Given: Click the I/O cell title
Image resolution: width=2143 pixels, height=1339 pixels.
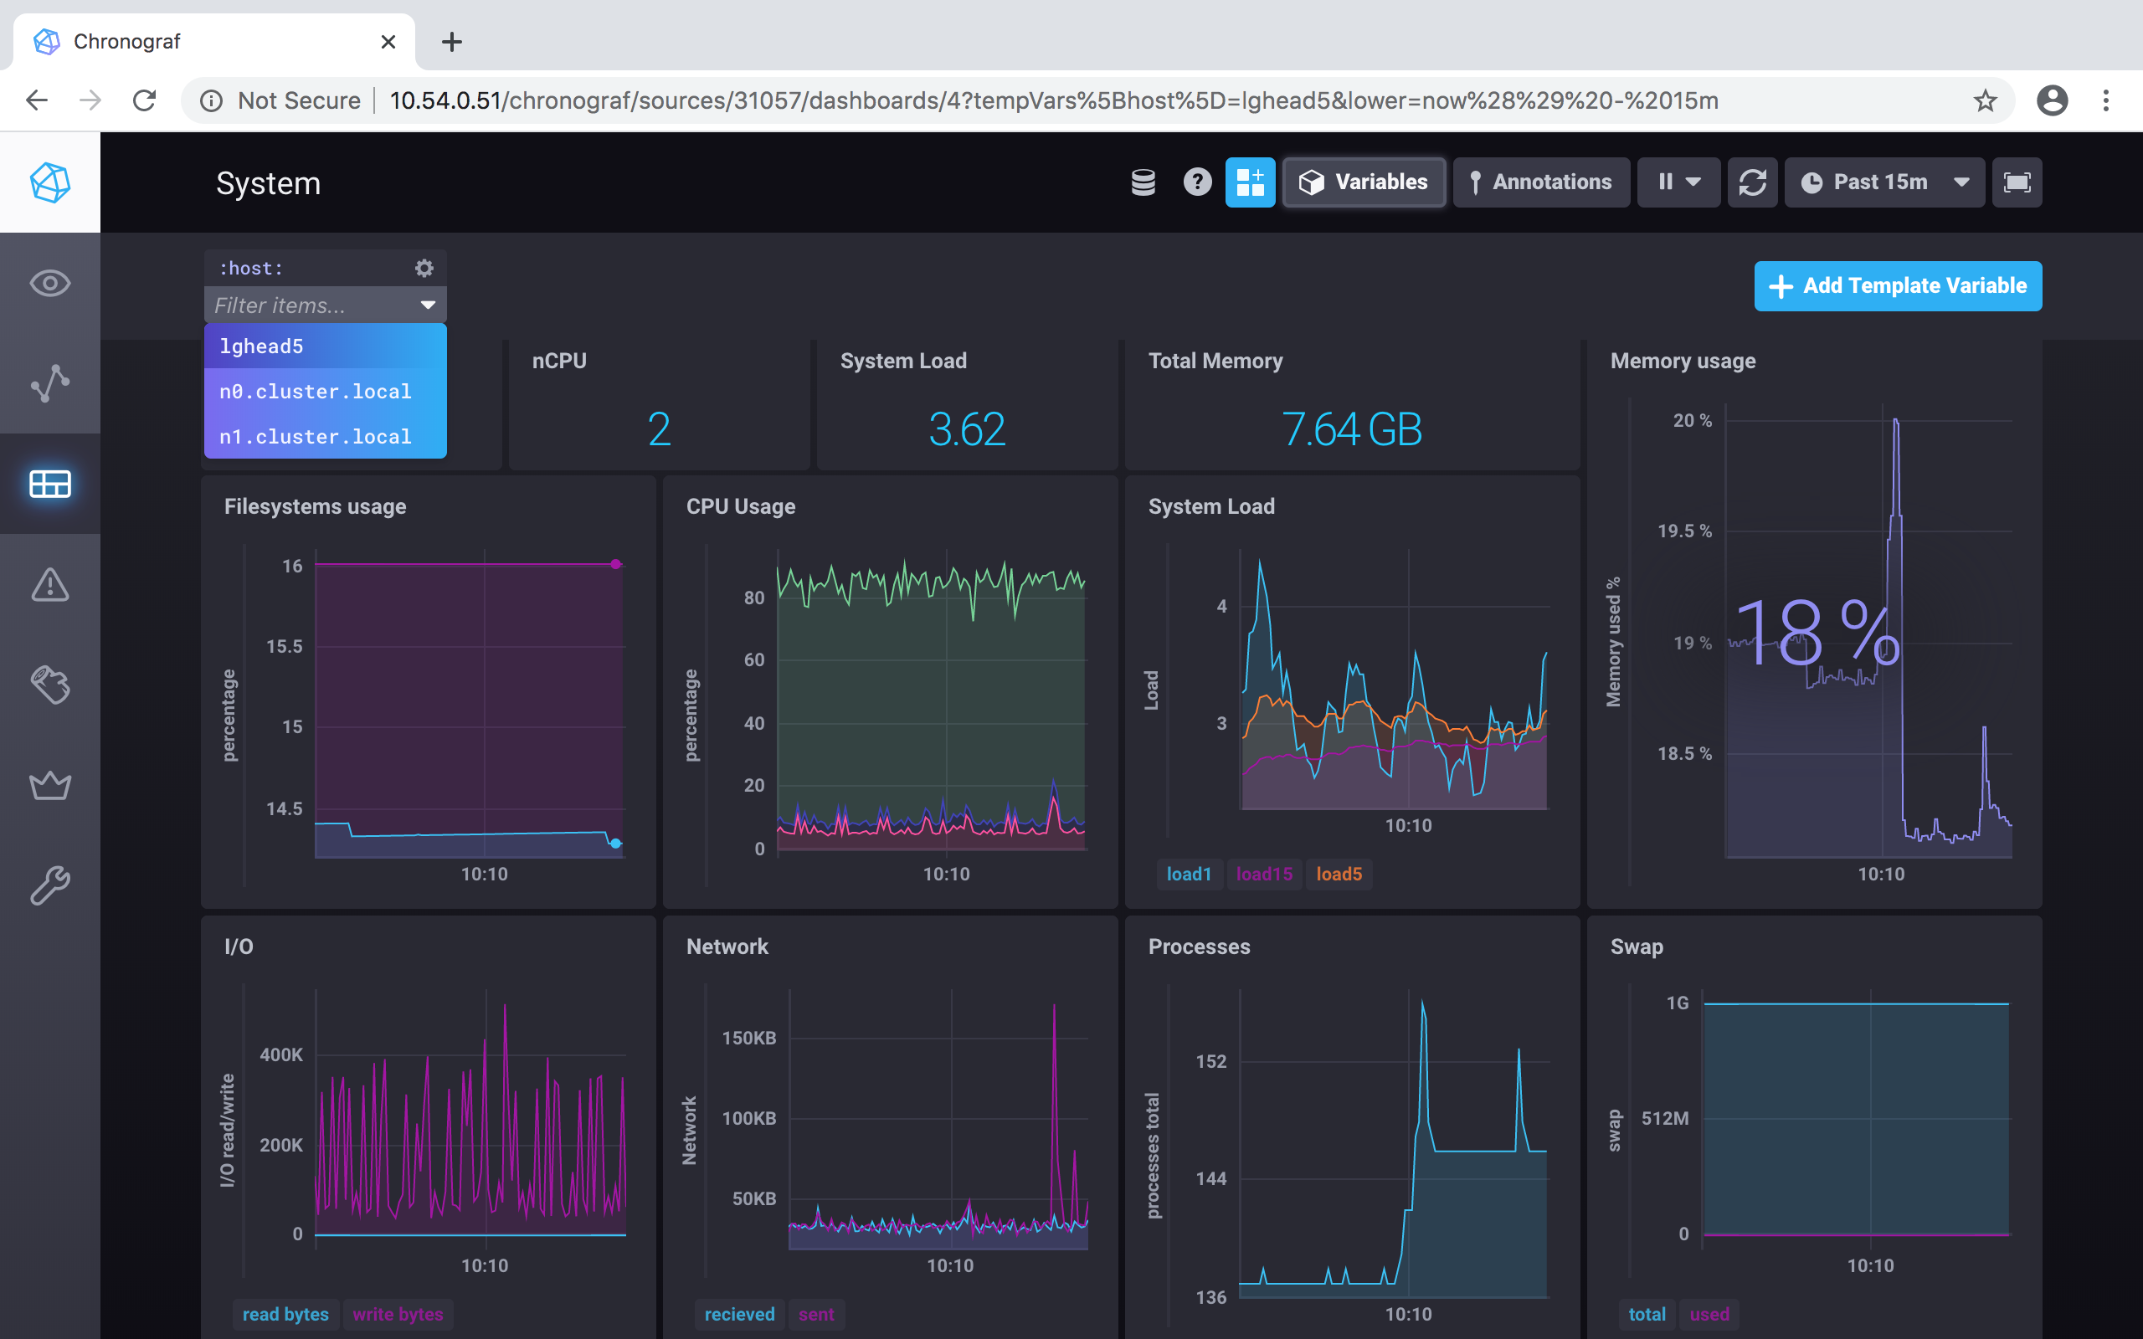Looking at the screenshot, I should pos(239,947).
